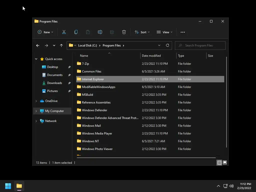
Task: Click the Downloads pin icon
Action: pos(69,83)
